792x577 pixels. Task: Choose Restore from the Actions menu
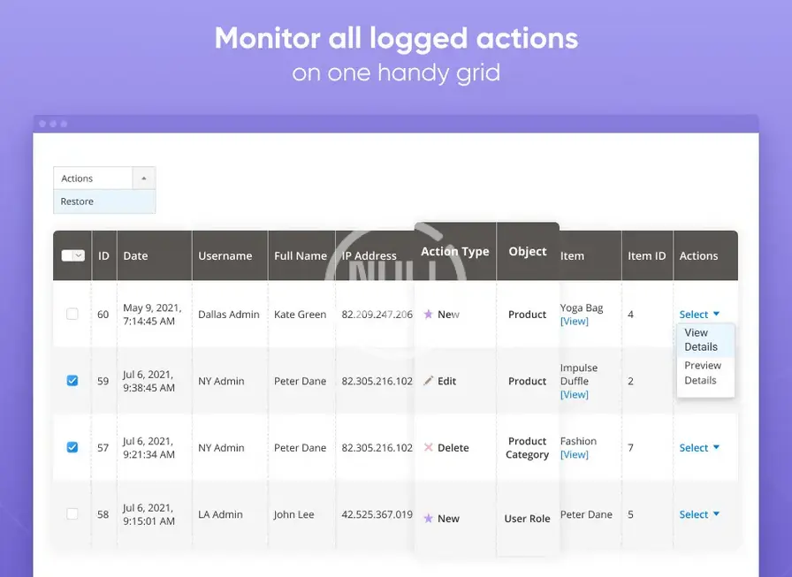pos(78,201)
